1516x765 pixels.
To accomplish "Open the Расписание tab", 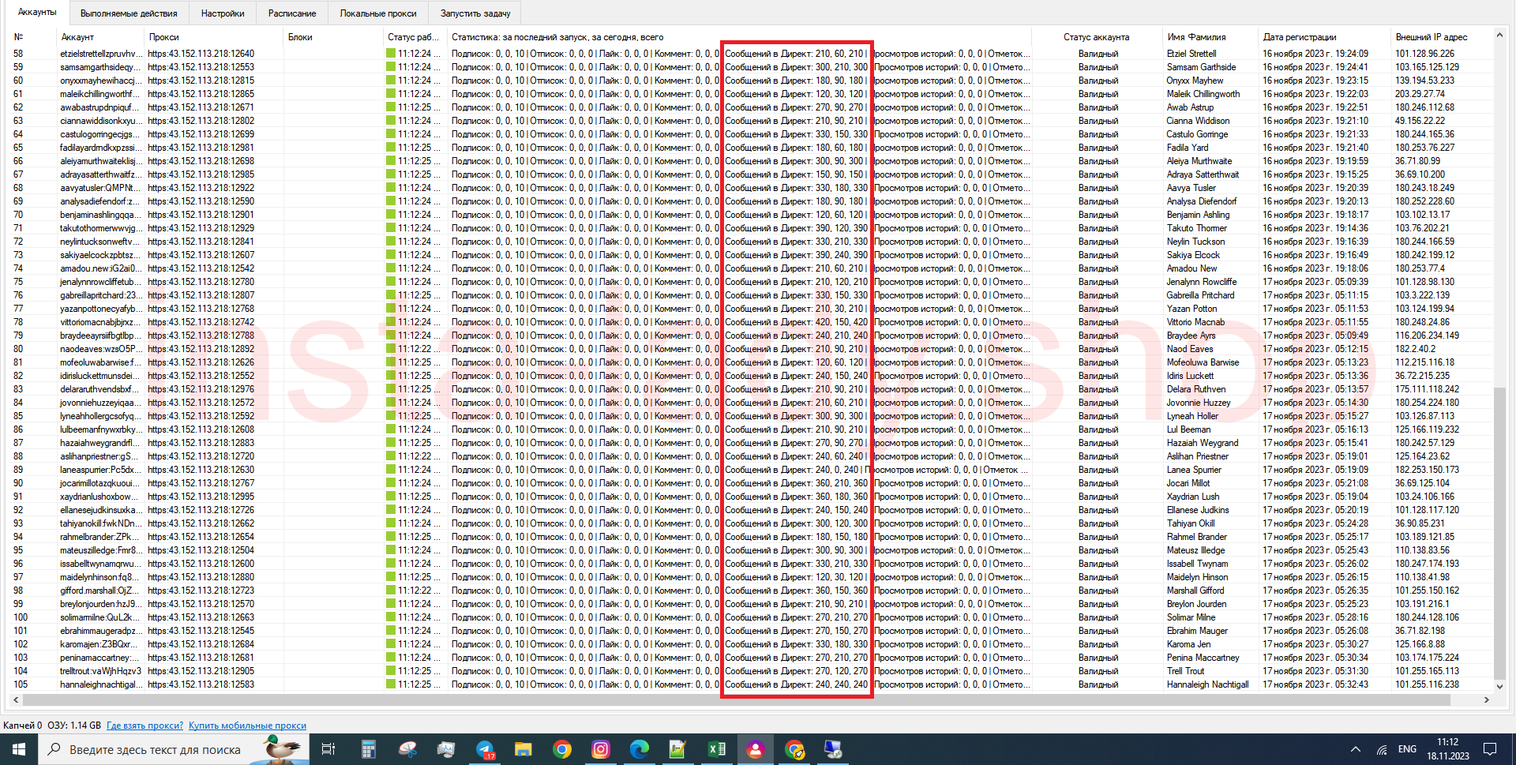I will coord(292,13).
